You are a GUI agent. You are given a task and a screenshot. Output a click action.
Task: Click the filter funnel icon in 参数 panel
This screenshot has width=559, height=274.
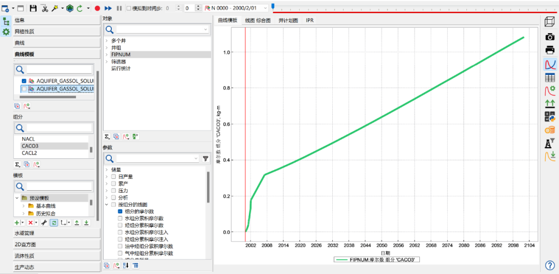[x=205, y=159]
